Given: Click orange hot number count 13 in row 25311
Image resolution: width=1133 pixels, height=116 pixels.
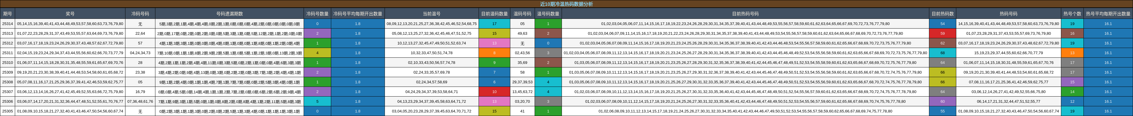Looking at the screenshot, I should 1072,53.
